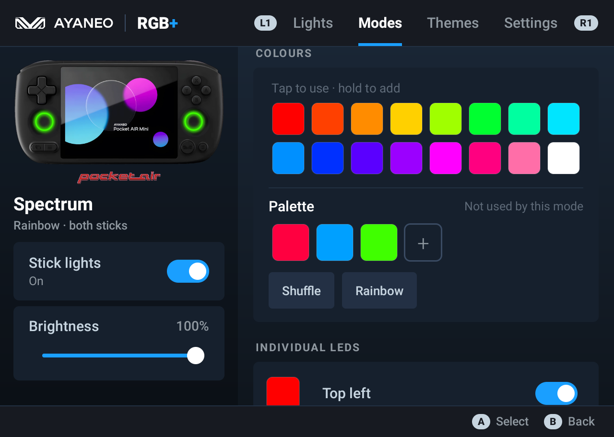Select the blue Palette swatch
The height and width of the screenshot is (437, 614).
click(335, 242)
